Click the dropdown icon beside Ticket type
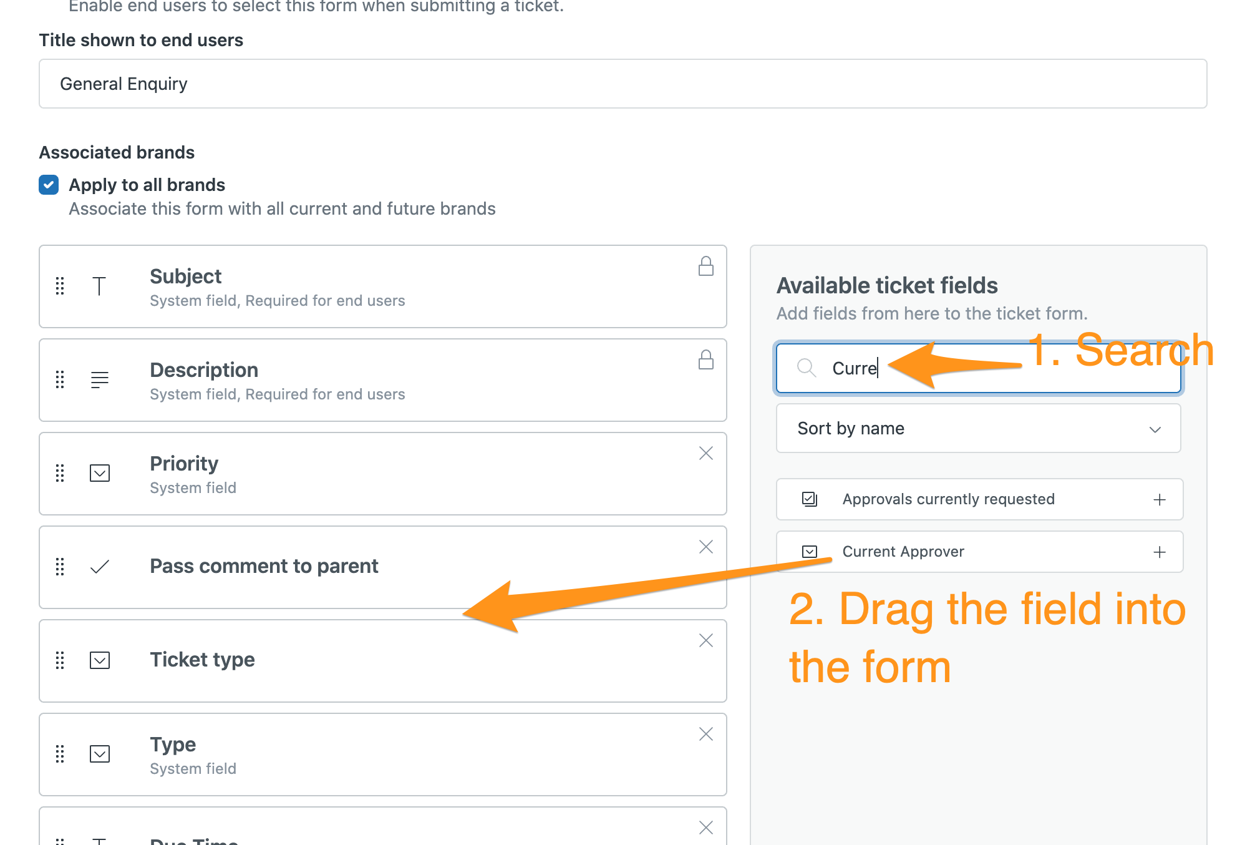Image resolution: width=1260 pixels, height=845 pixels. (100, 660)
